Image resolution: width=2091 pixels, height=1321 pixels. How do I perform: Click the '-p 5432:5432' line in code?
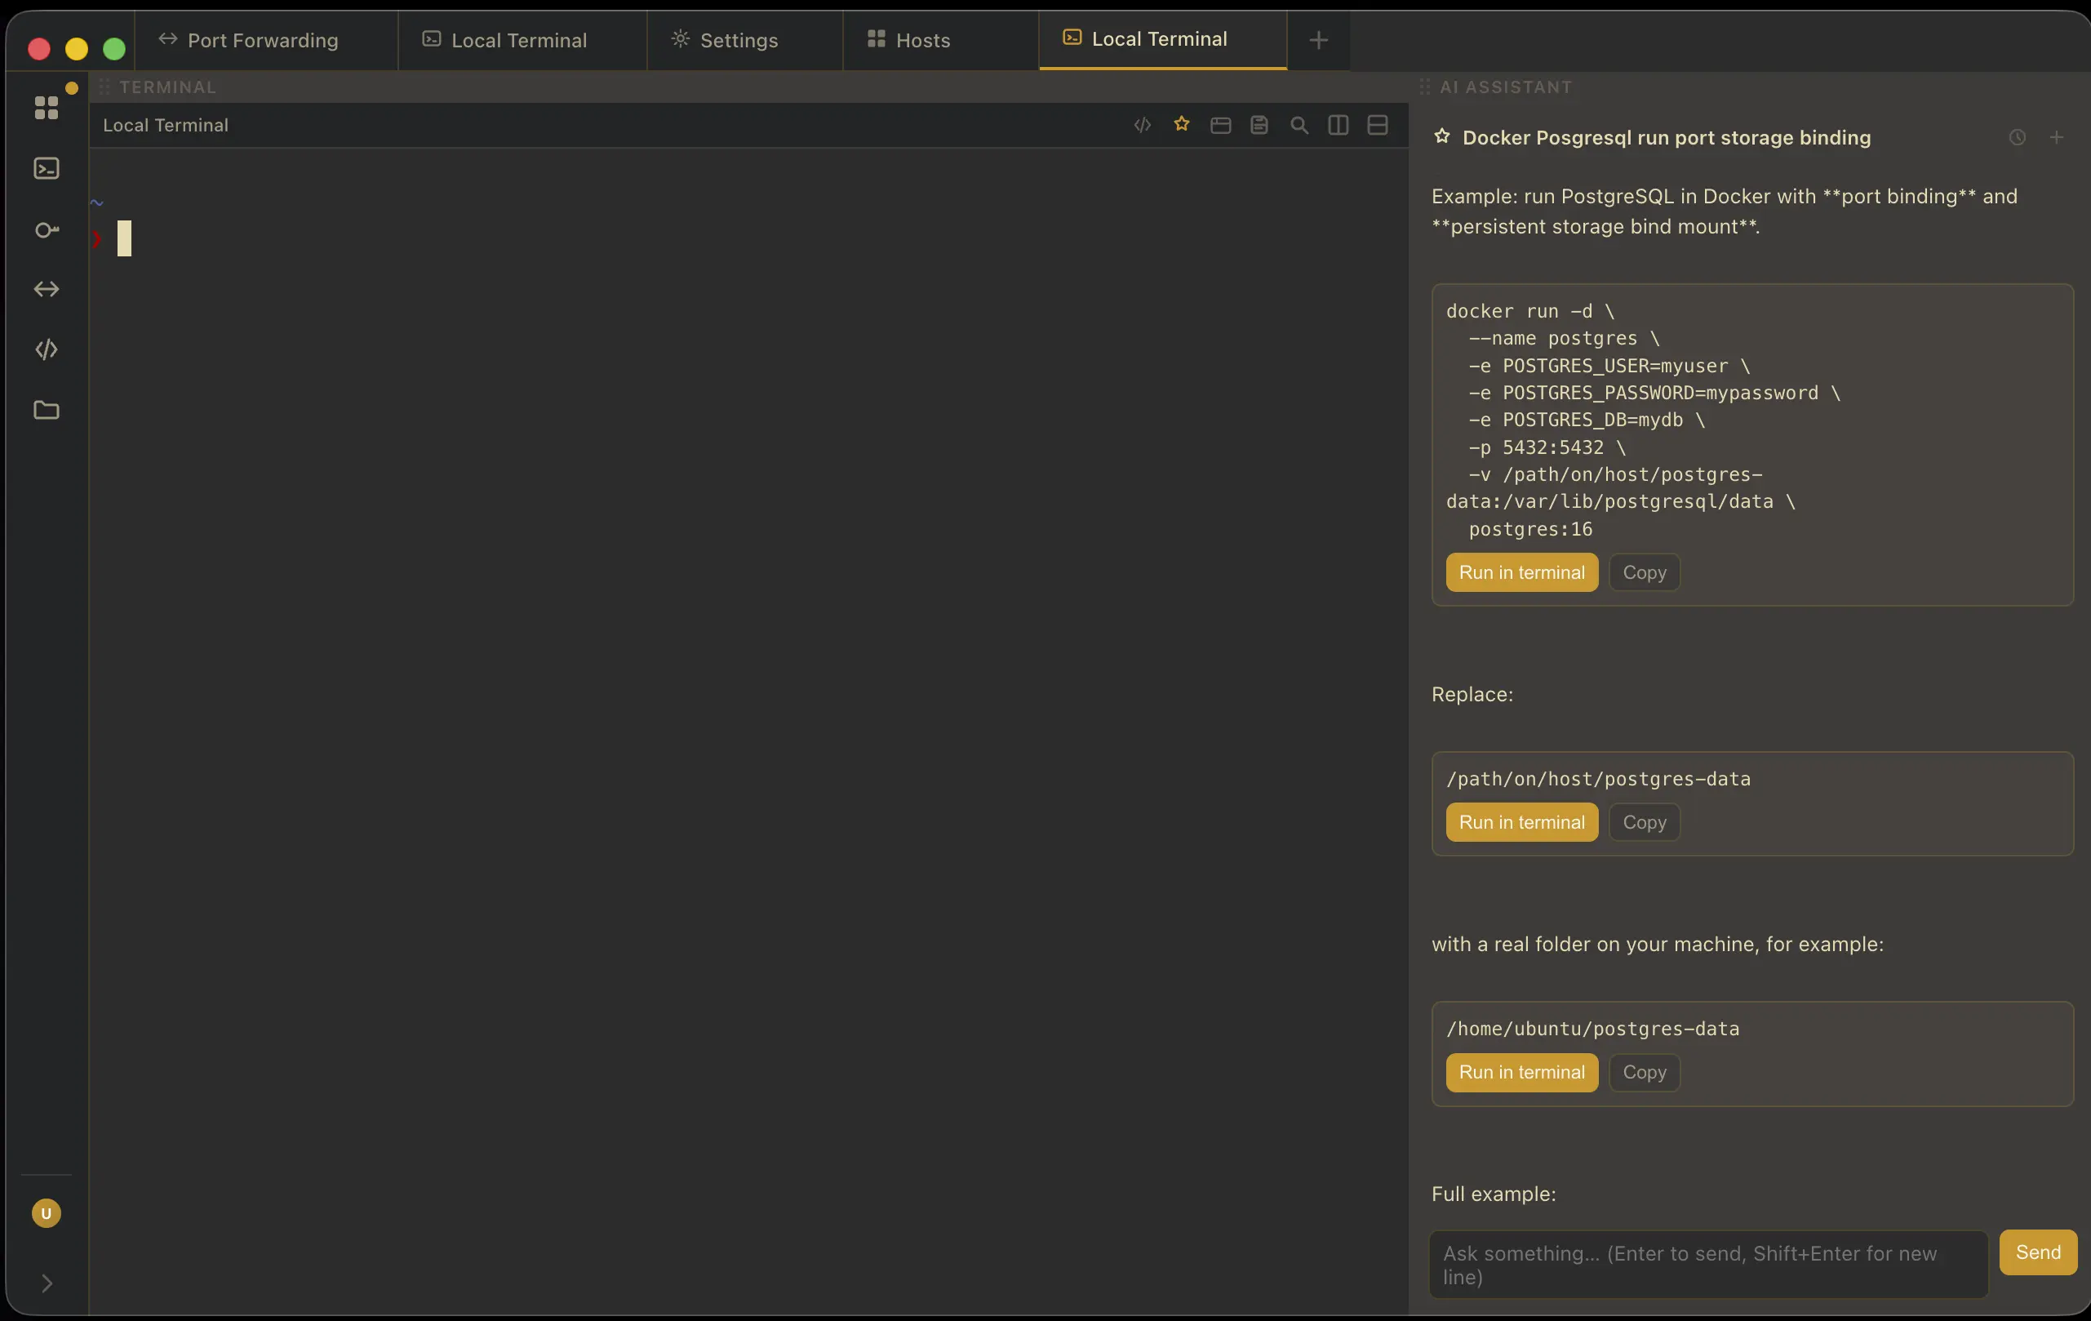1547,447
